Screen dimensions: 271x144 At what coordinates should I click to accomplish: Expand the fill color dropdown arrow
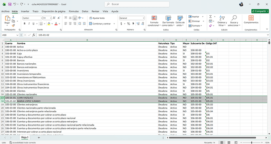[x=52, y=24]
